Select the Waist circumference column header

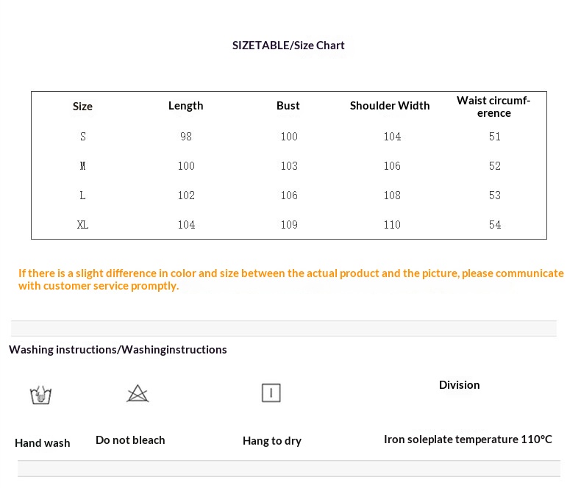tap(493, 107)
